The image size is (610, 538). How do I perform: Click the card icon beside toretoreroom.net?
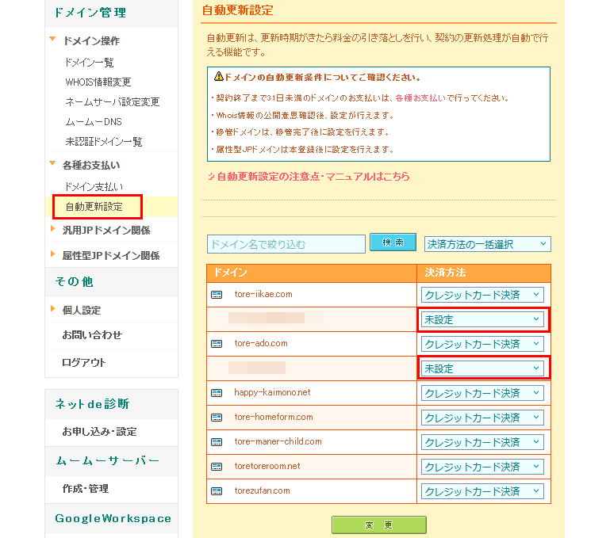(x=217, y=467)
